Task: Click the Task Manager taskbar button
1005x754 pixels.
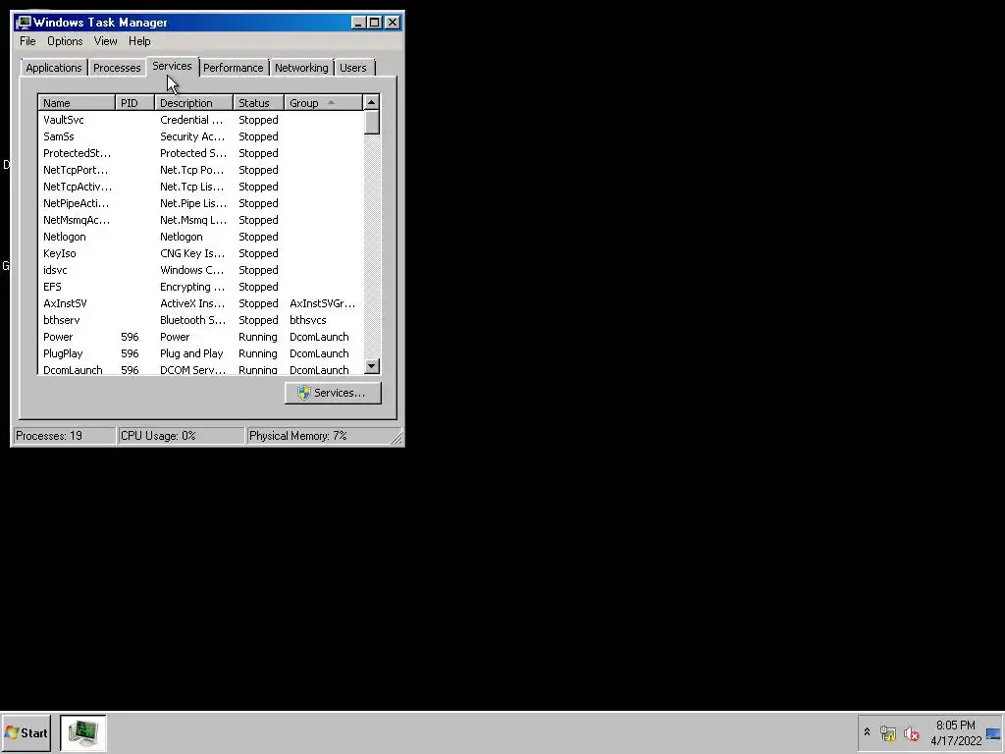Action: click(83, 732)
